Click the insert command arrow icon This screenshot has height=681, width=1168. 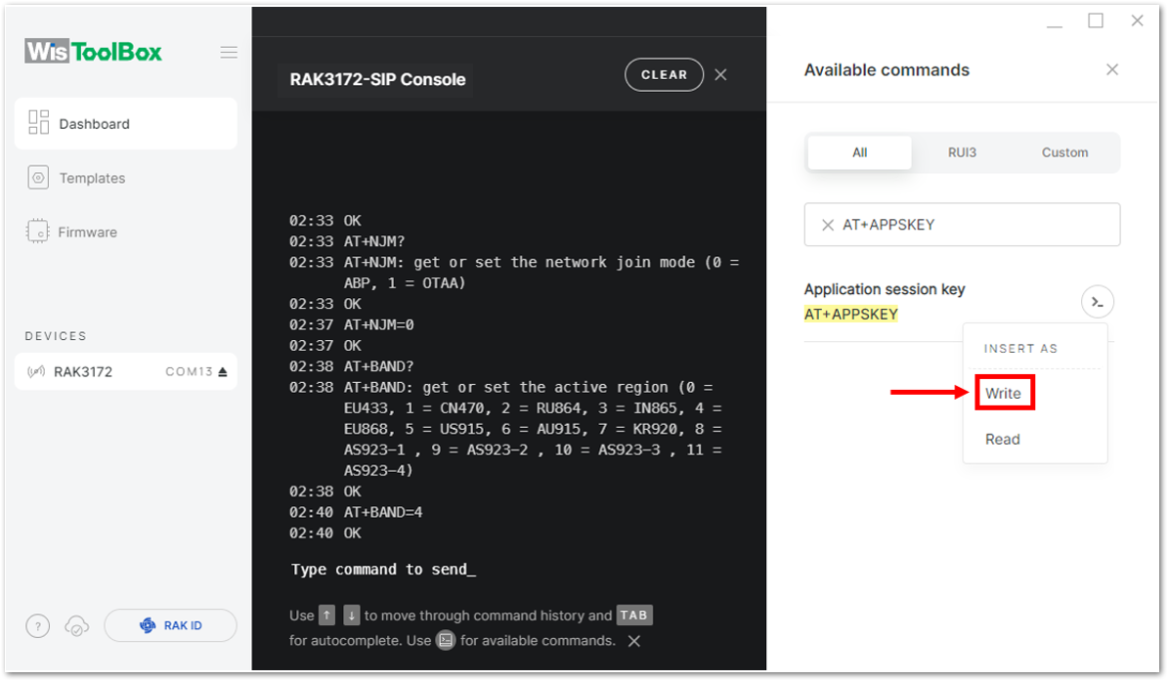1098,302
